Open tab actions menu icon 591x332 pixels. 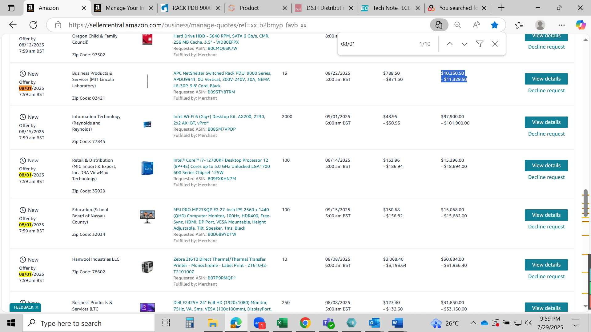11,8
